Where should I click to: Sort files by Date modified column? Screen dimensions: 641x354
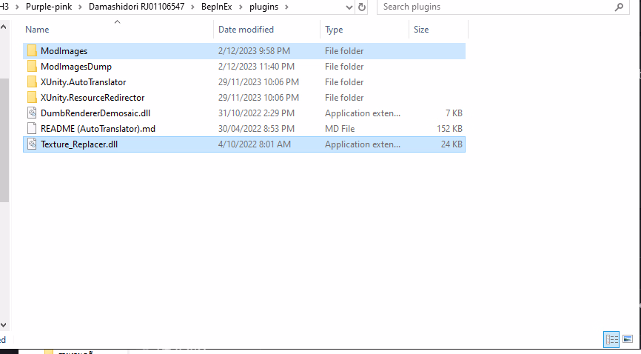(246, 30)
